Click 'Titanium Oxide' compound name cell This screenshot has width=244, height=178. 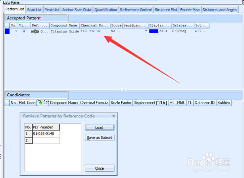65,31
